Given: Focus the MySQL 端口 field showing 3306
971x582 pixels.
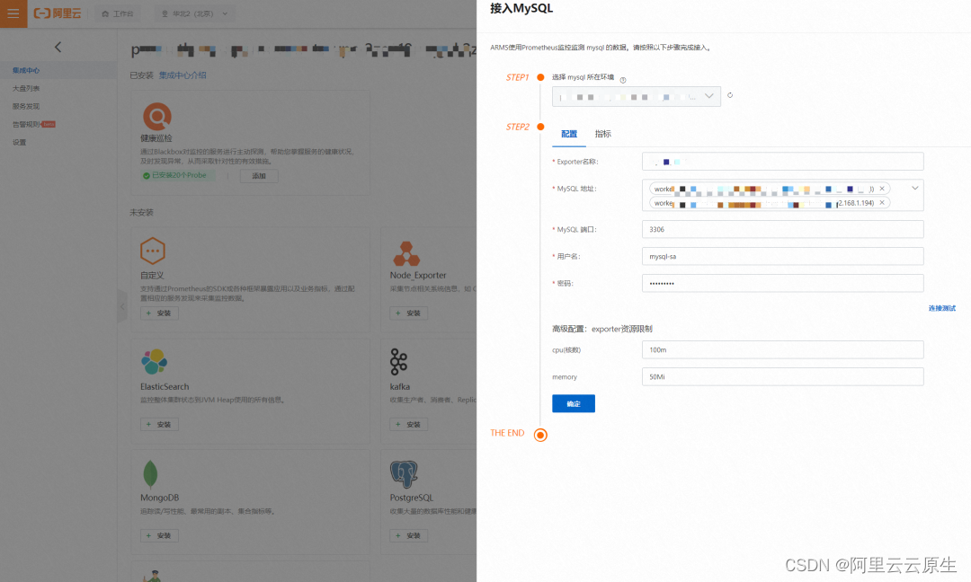Looking at the screenshot, I should coord(783,229).
